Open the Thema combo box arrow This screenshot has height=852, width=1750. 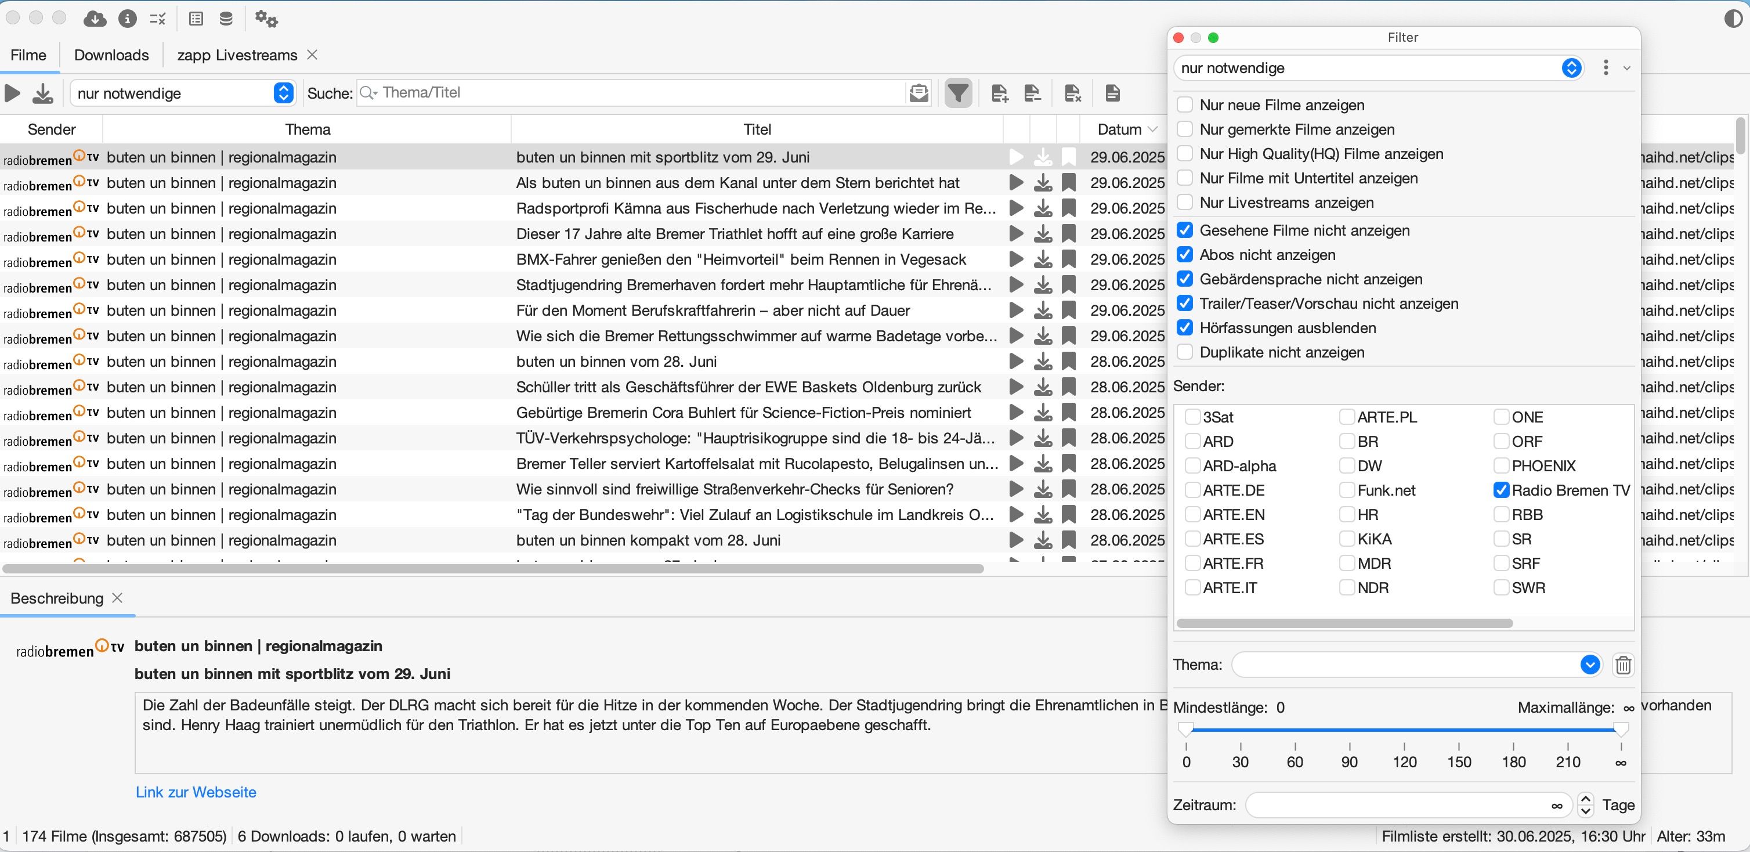pyautogui.click(x=1590, y=665)
